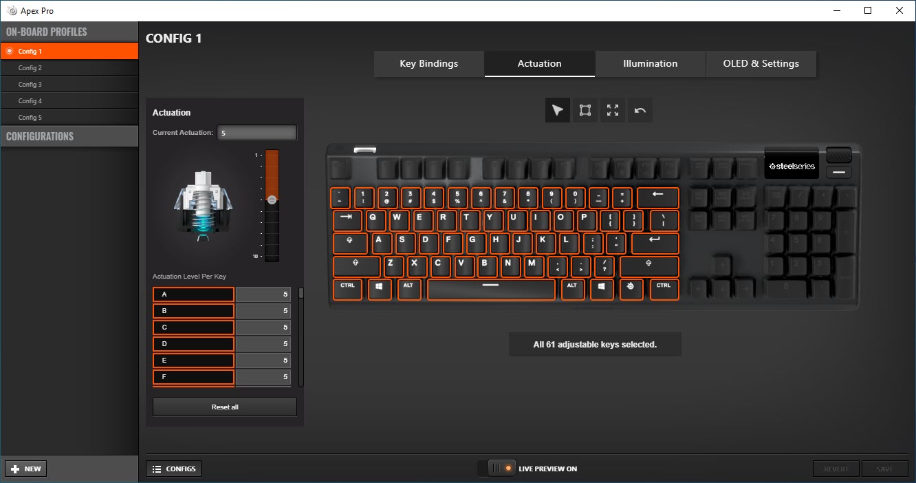Select the Q key on the keyboard

(375, 221)
